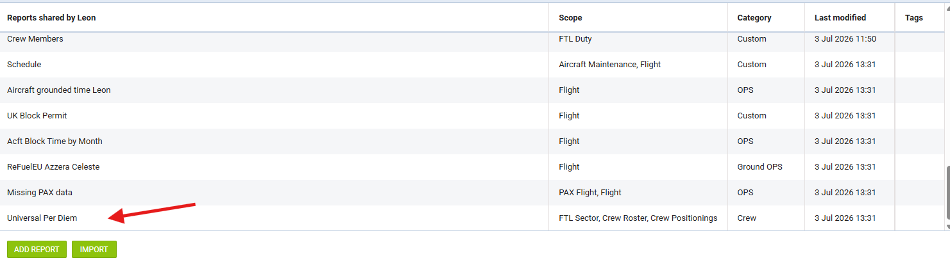Open the Universal Per Diem report
Screen dimensions: 950x265
coord(42,218)
